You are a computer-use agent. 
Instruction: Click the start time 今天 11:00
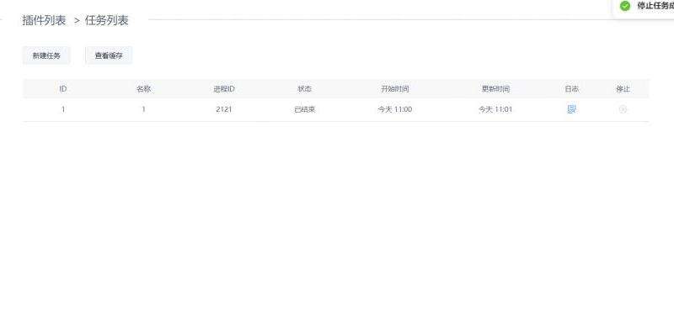tap(394, 109)
